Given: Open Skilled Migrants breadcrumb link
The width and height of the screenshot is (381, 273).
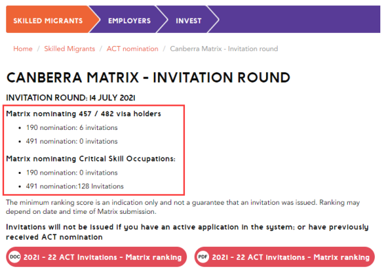Looking at the screenshot, I should [x=69, y=49].
